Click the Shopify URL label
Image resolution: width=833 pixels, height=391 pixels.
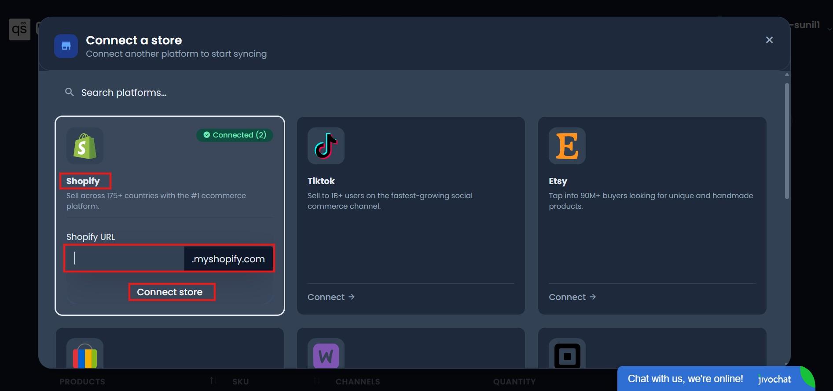pyautogui.click(x=91, y=237)
